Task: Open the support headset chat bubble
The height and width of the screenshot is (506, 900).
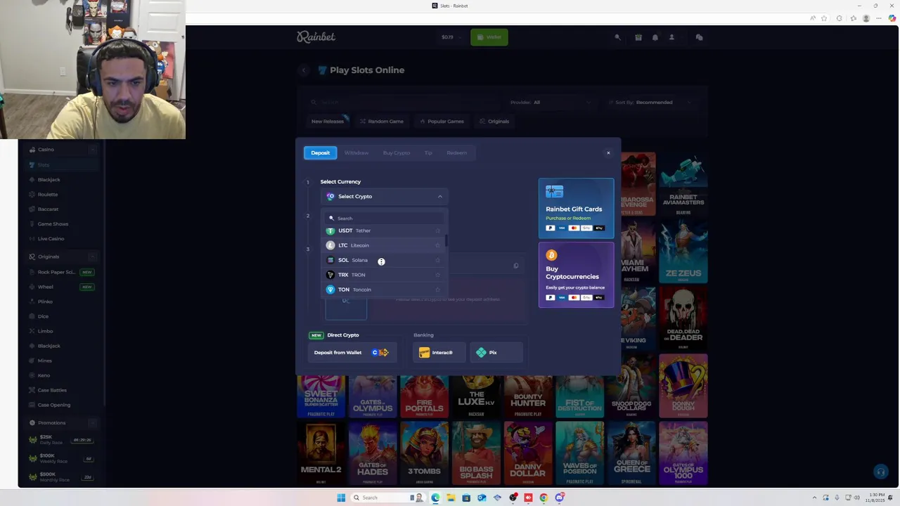Action: pos(880,472)
